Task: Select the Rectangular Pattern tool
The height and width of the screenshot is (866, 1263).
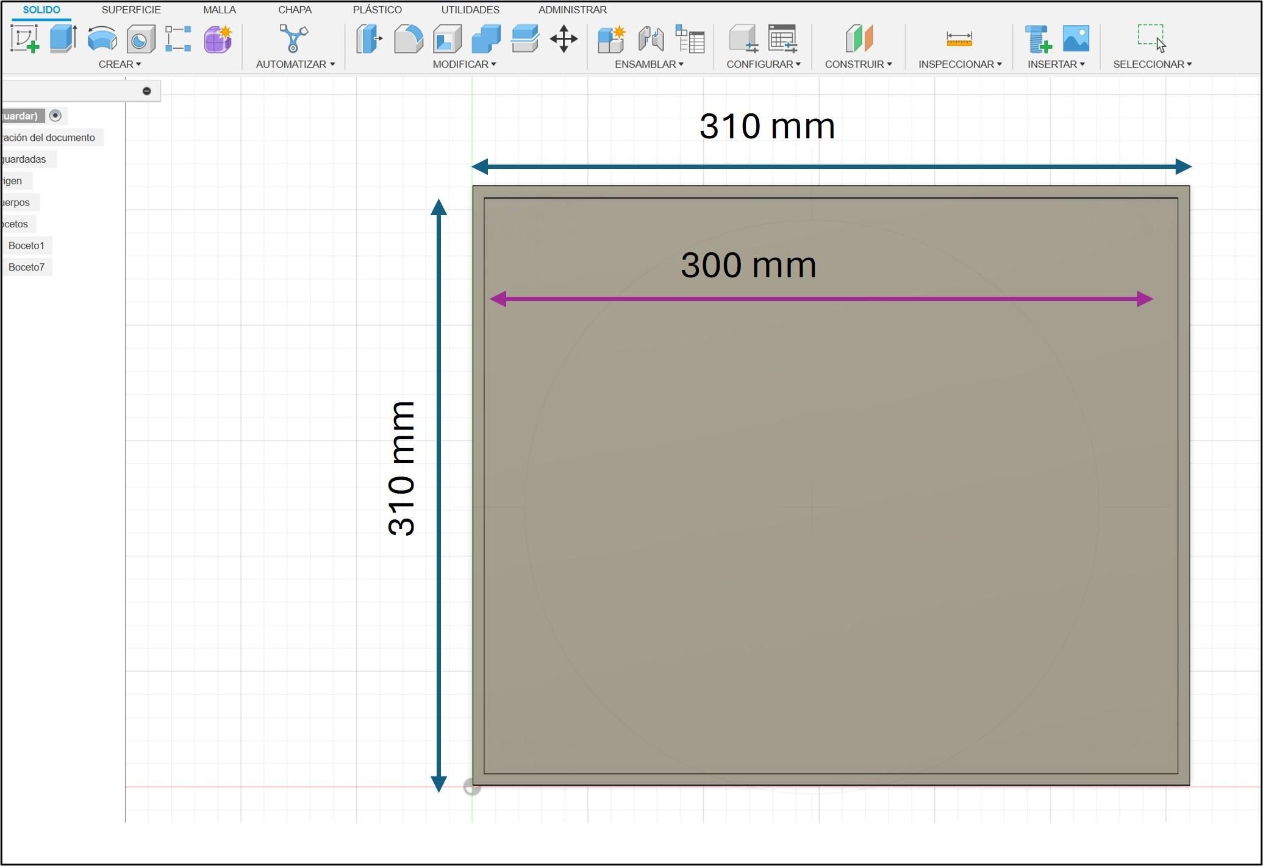Action: point(179,38)
